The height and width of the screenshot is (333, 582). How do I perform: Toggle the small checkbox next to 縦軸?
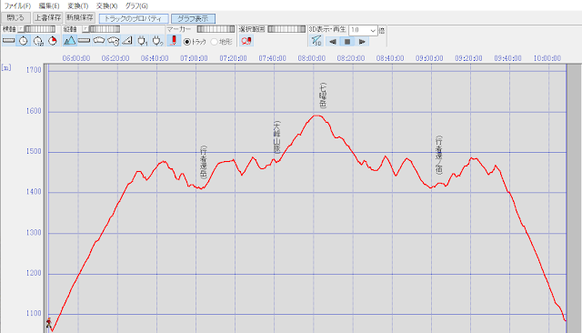pyautogui.click(x=85, y=29)
